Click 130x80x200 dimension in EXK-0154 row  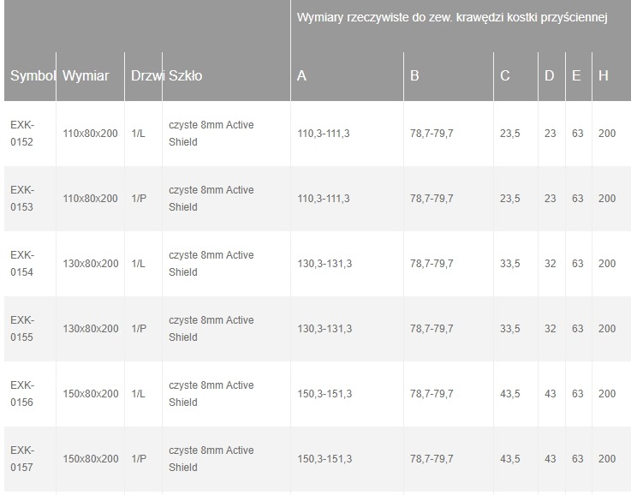pyautogui.click(x=91, y=264)
